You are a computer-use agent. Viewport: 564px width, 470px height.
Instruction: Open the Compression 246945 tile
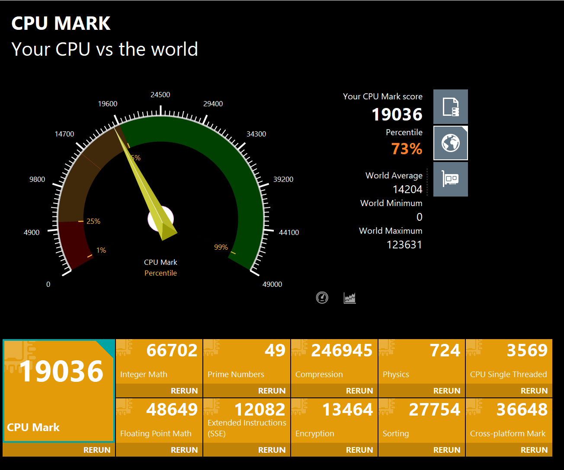tap(334, 362)
